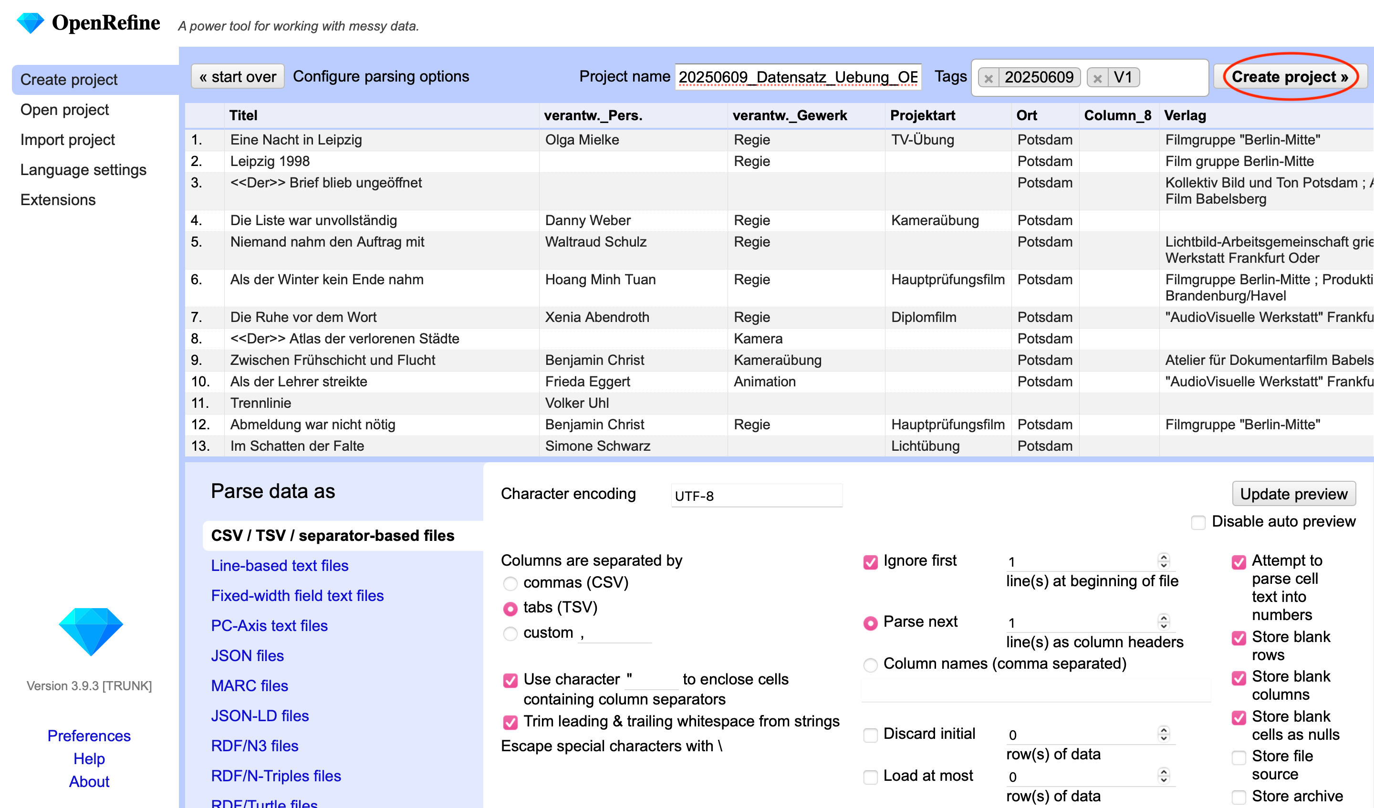The image size is (1374, 808).
Task: Select Column names (comma separated) option
Action: (871, 664)
